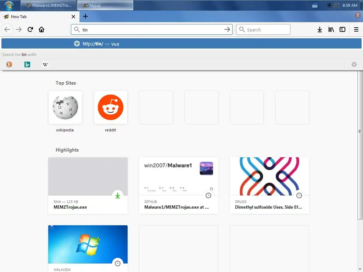The height and width of the screenshot is (272, 363).
Task: Click the wikipedia label under the tile
Action: [65, 130]
